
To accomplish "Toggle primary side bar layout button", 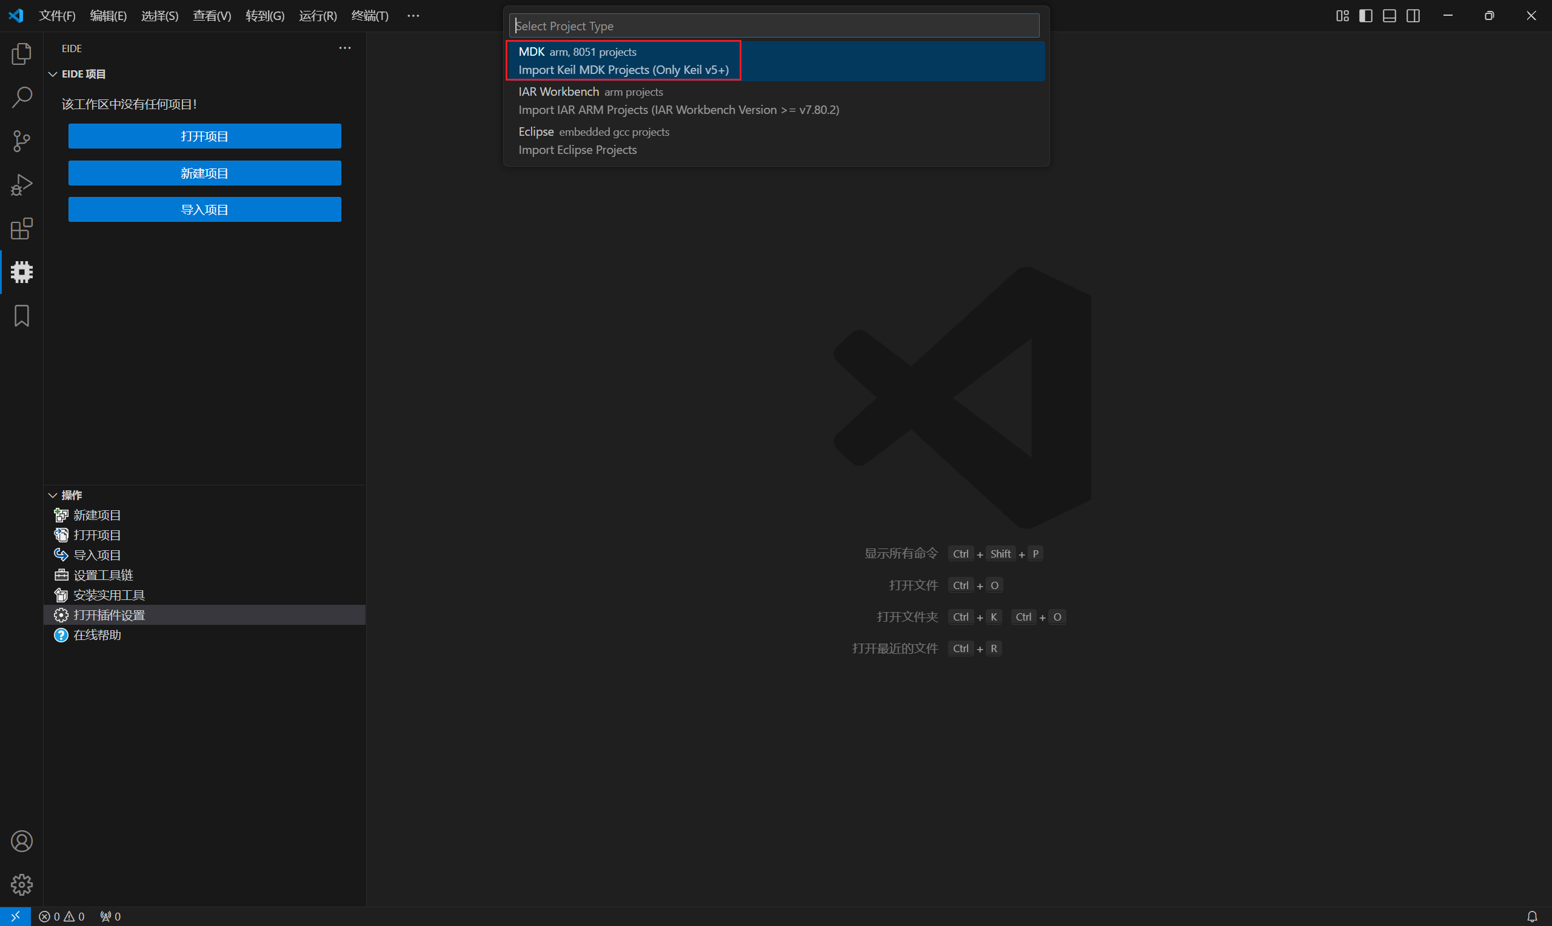I will click(x=1365, y=16).
